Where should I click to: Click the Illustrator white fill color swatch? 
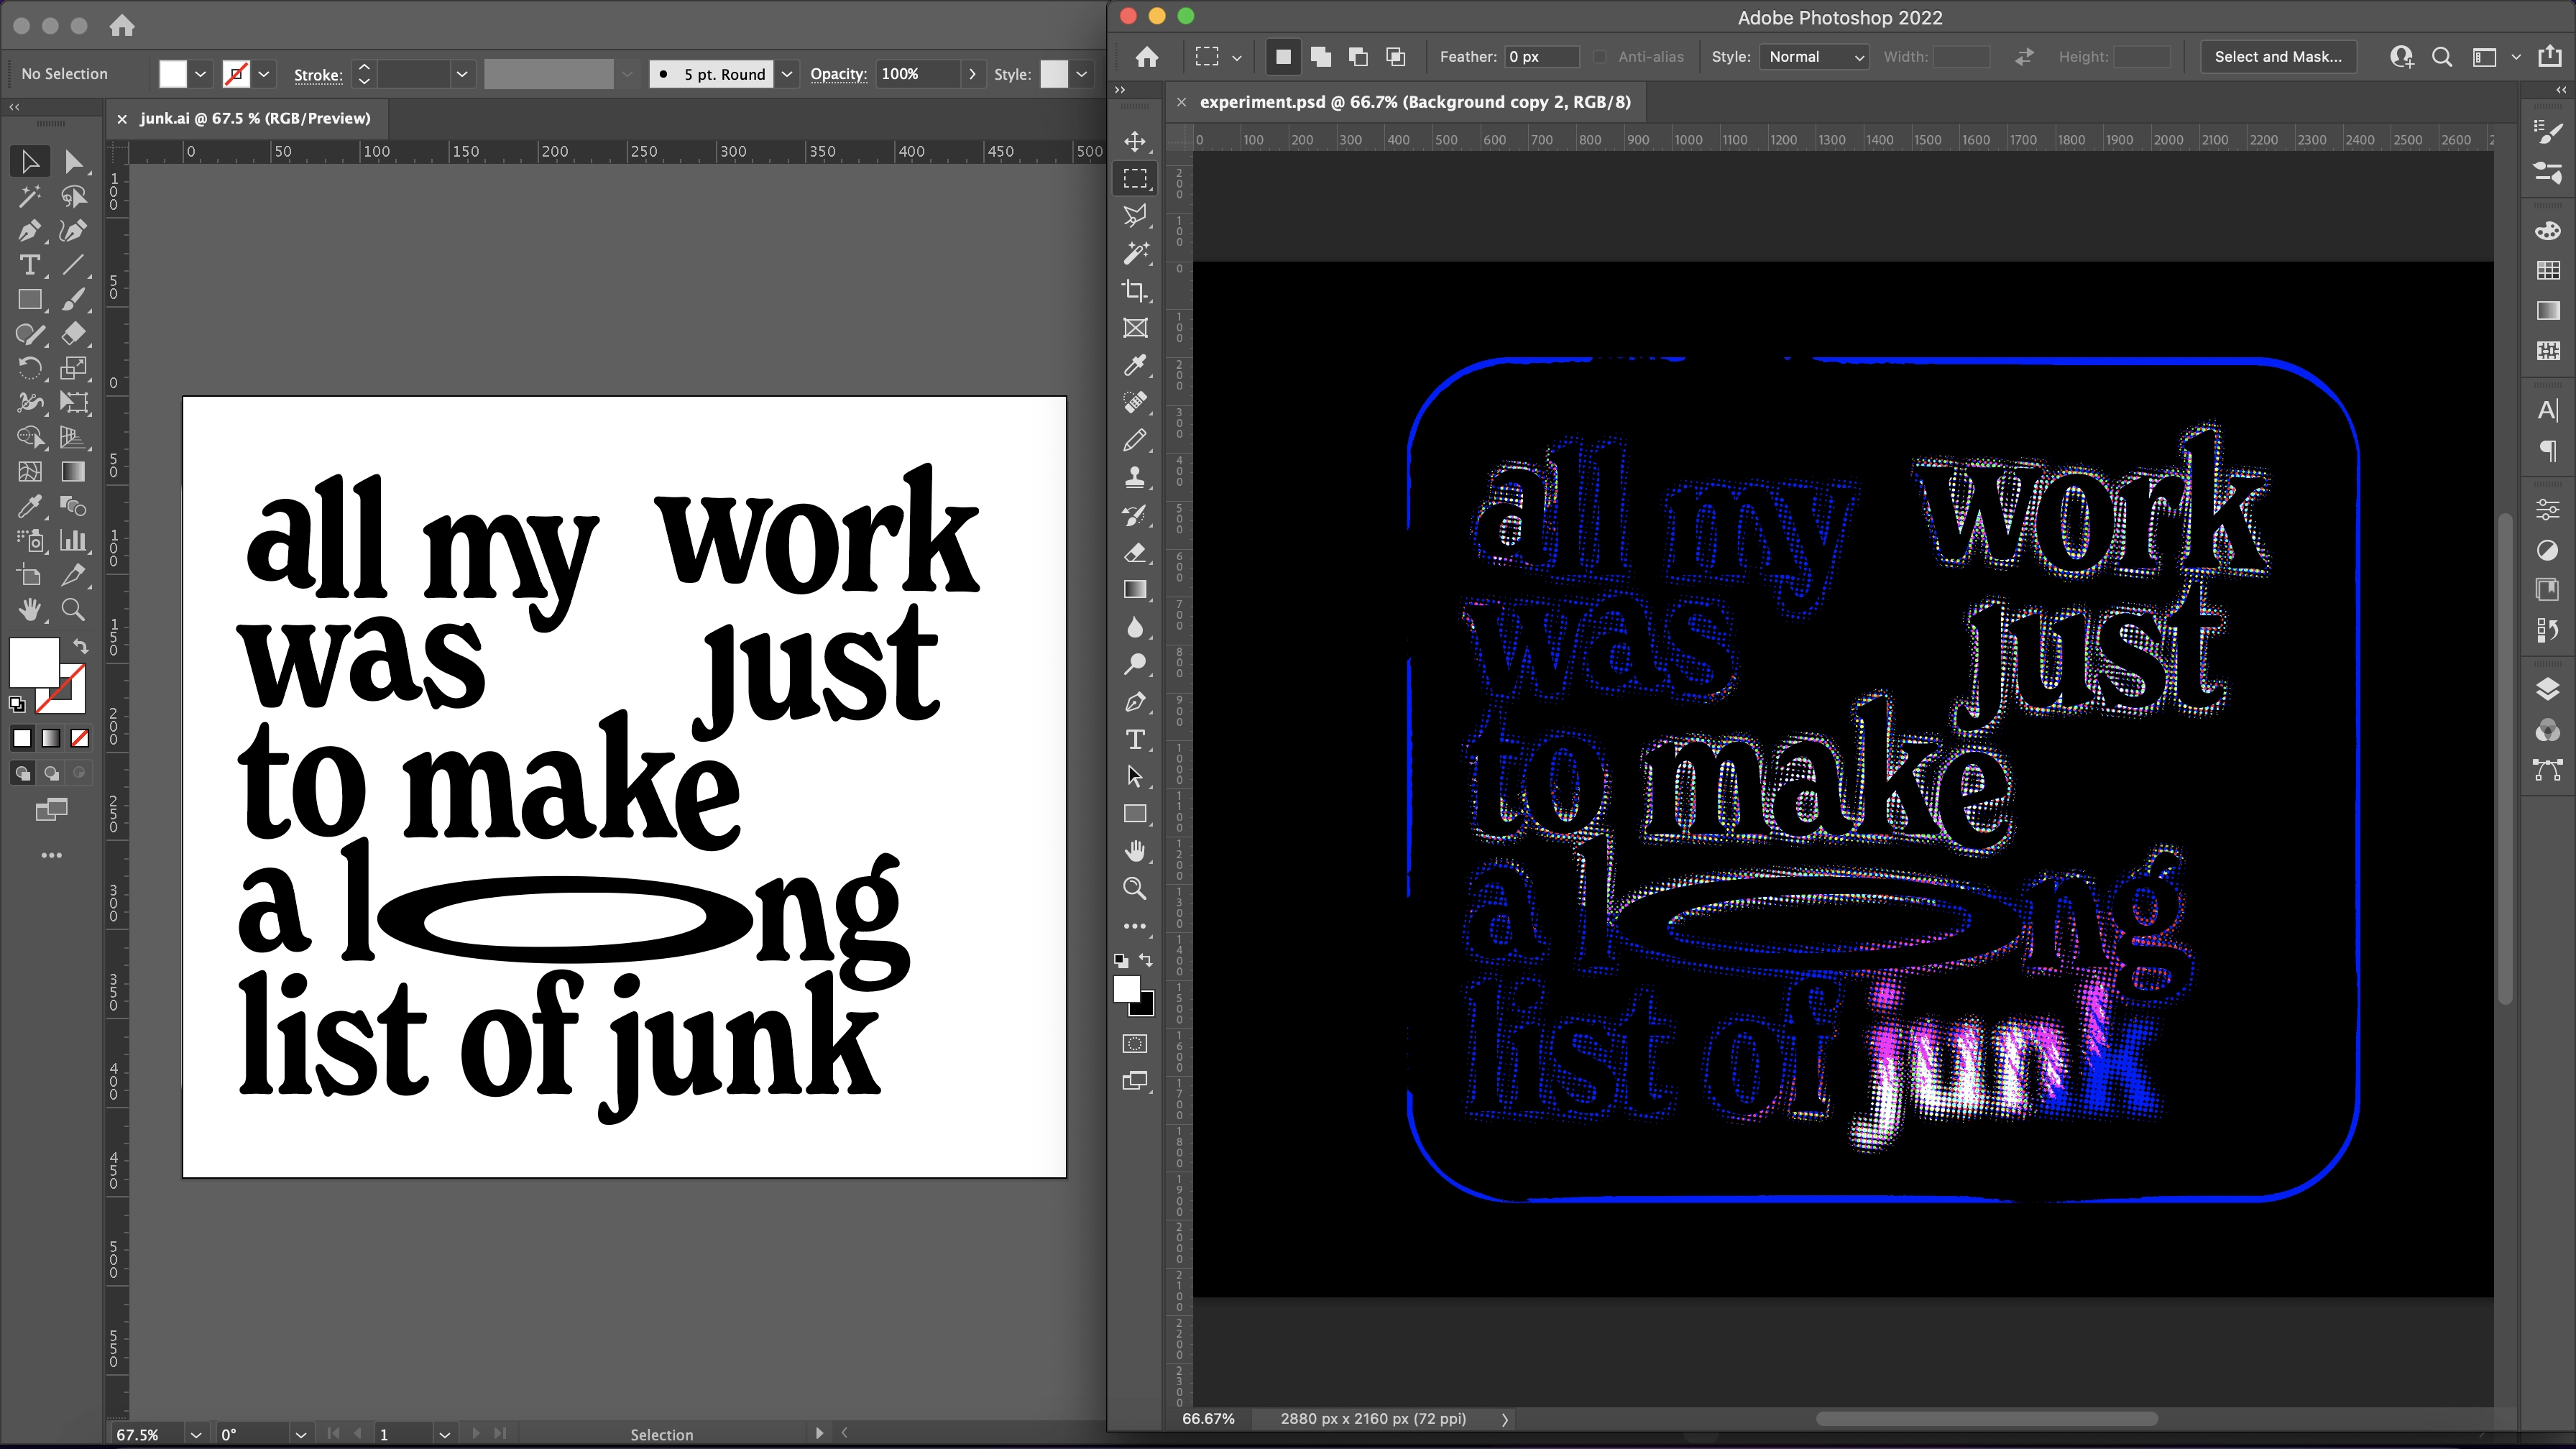tap(173, 74)
